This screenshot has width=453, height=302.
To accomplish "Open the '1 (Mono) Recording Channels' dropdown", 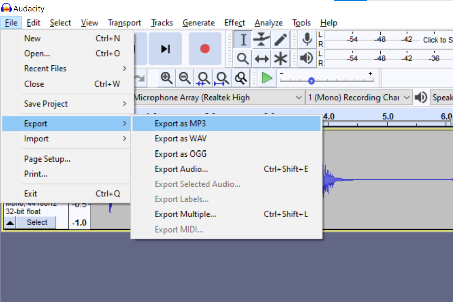I will [358, 97].
